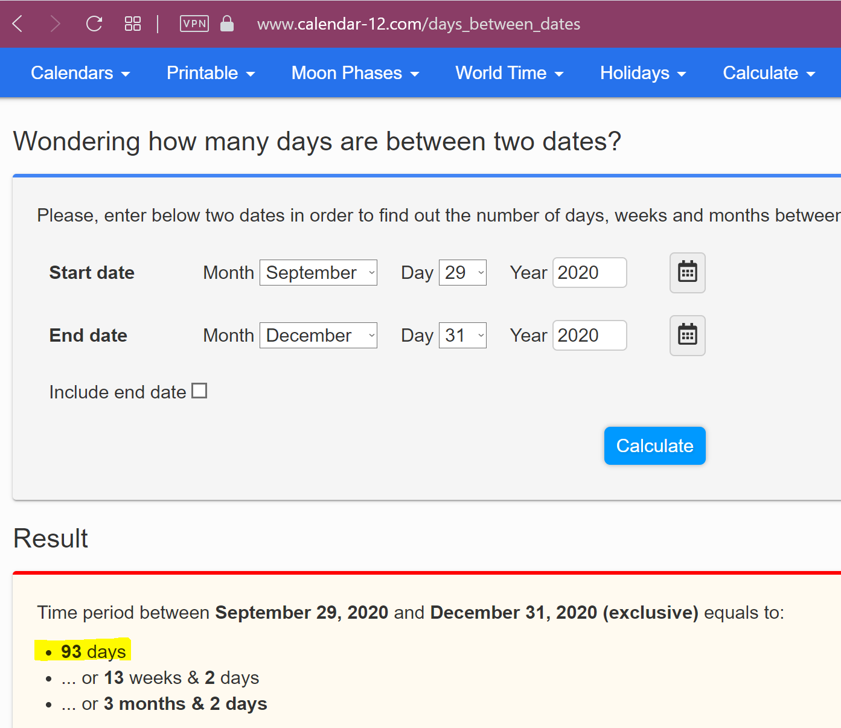The height and width of the screenshot is (728, 841).
Task: Click the 'Result' heading
Action: coord(51,538)
